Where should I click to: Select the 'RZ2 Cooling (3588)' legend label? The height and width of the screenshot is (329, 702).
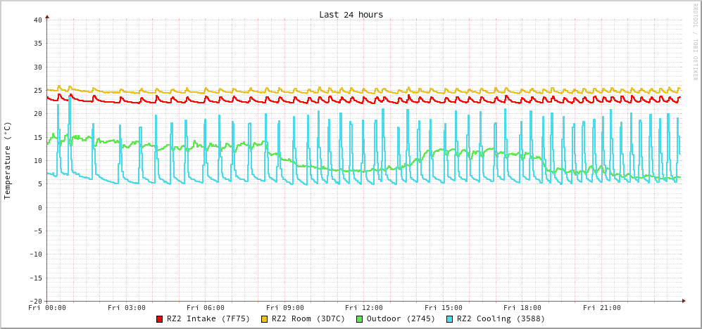(x=501, y=319)
